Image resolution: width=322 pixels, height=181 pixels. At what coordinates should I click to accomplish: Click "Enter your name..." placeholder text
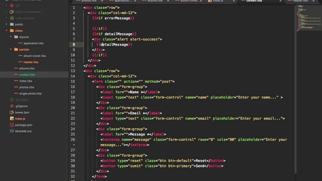pyautogui.click(x=257, y=98)
